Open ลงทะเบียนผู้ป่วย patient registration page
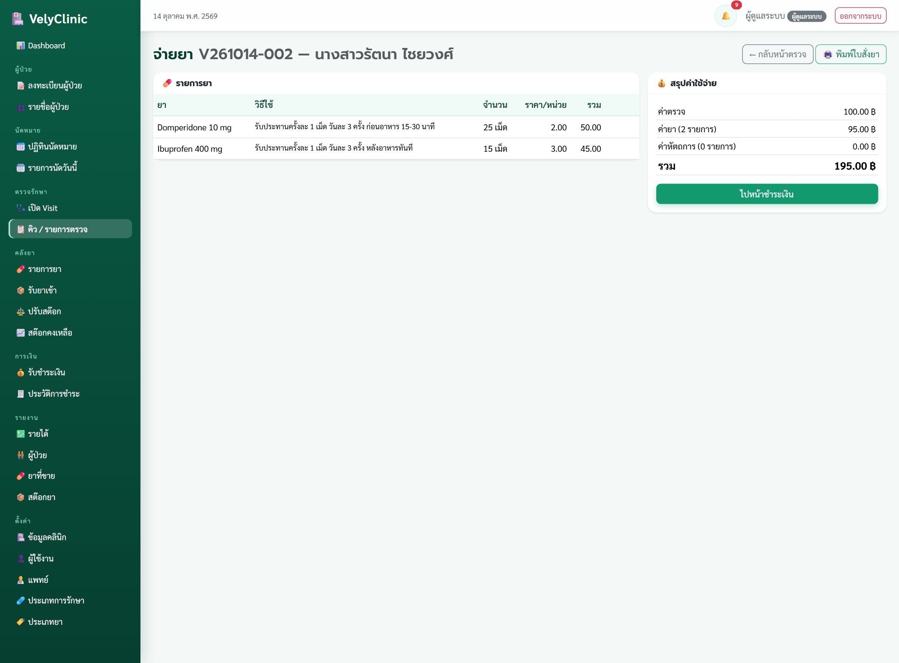 [70, 85]
